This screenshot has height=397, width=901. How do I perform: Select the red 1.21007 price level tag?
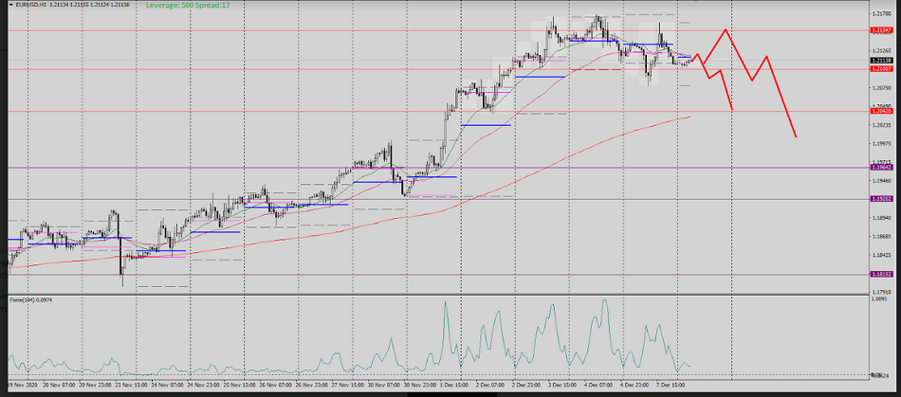[880, 69]
